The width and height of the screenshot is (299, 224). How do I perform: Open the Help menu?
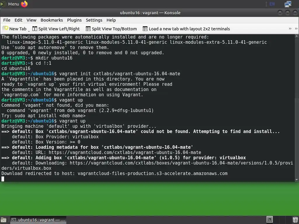click(x=111, y=20)
